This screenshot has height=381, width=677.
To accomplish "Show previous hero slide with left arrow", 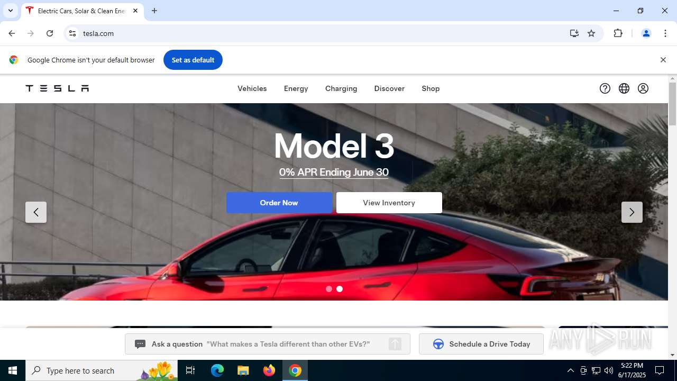I will click(36, 212).
